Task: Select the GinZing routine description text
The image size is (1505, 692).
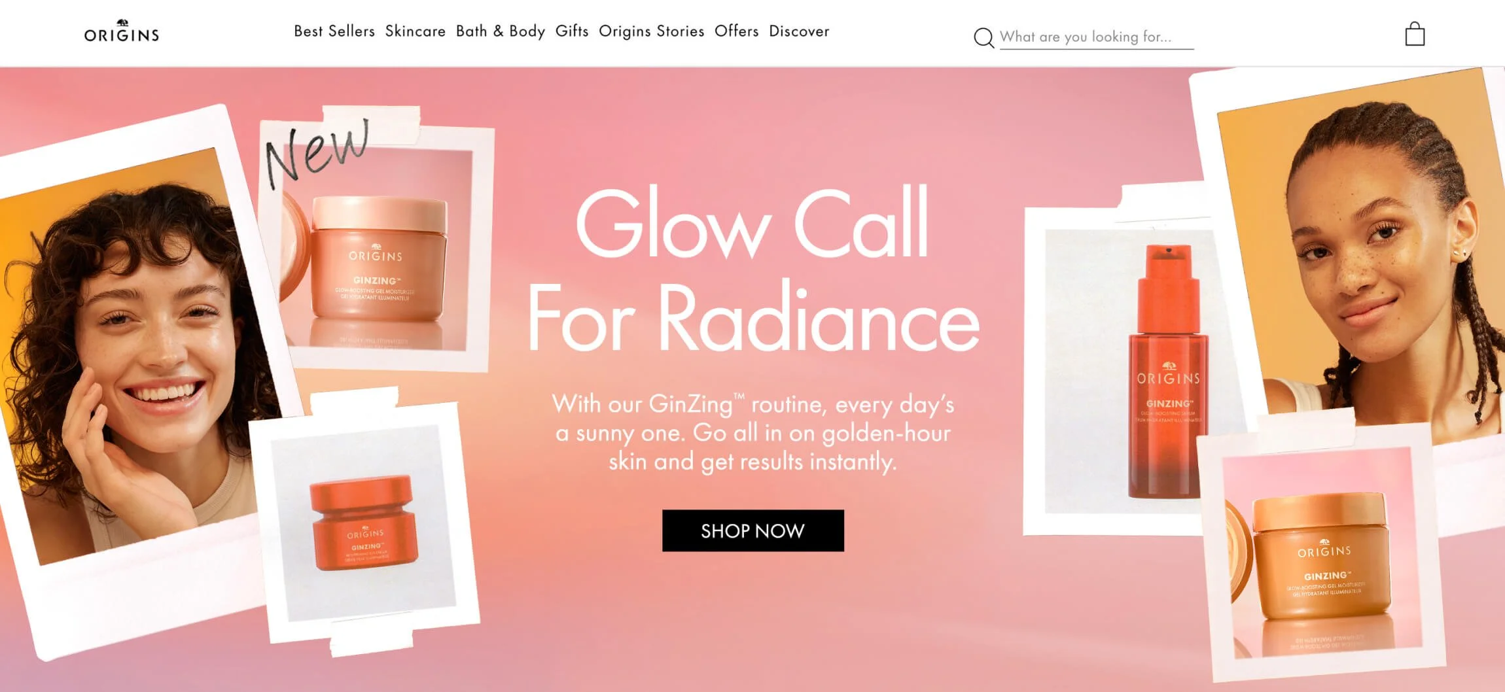Action: click(x=753, y=433)
